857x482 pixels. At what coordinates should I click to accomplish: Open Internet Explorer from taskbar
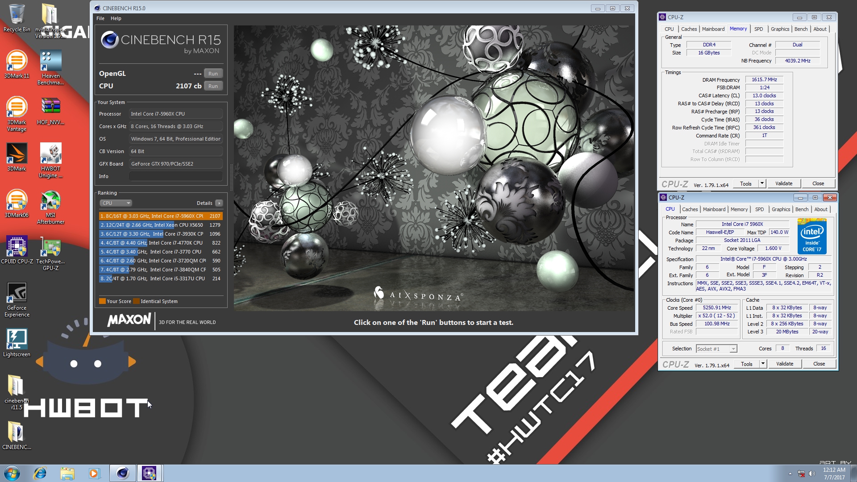point(40,473)
